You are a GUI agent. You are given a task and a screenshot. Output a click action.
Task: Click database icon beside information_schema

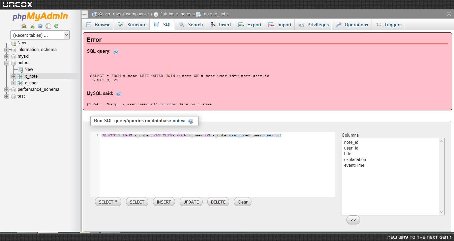(13, 50)
